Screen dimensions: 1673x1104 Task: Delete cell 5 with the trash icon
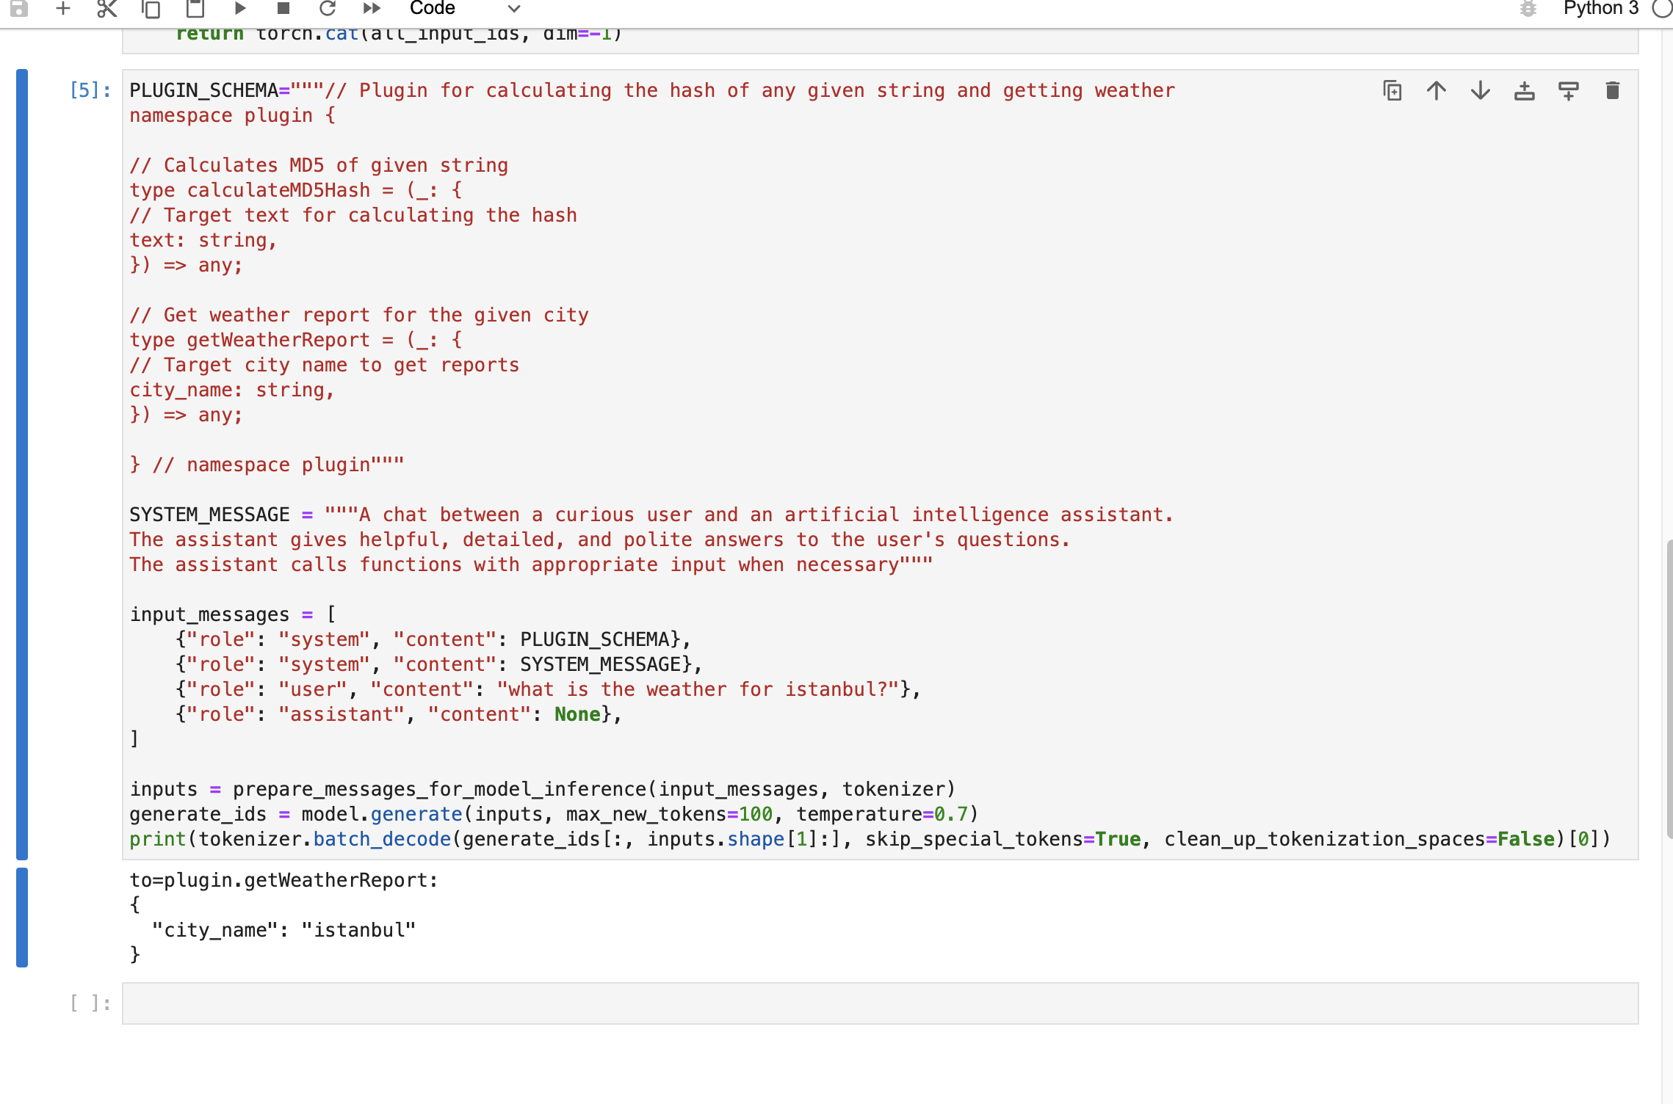1611,90
